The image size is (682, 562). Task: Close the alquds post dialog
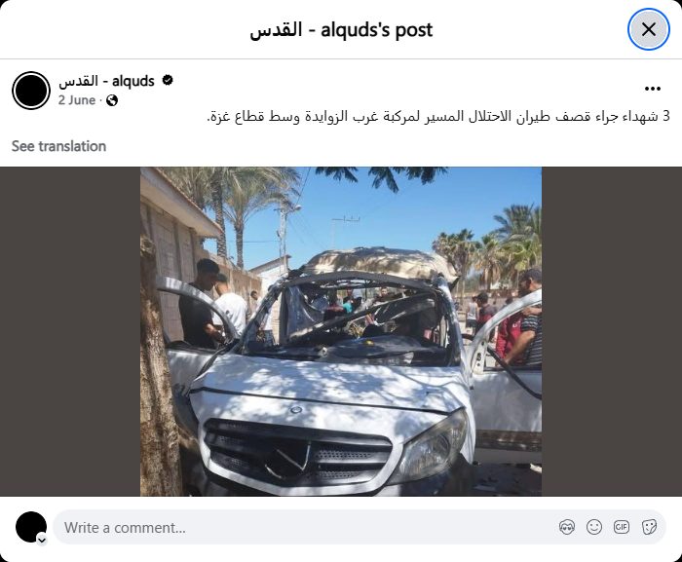coord(648,29)
